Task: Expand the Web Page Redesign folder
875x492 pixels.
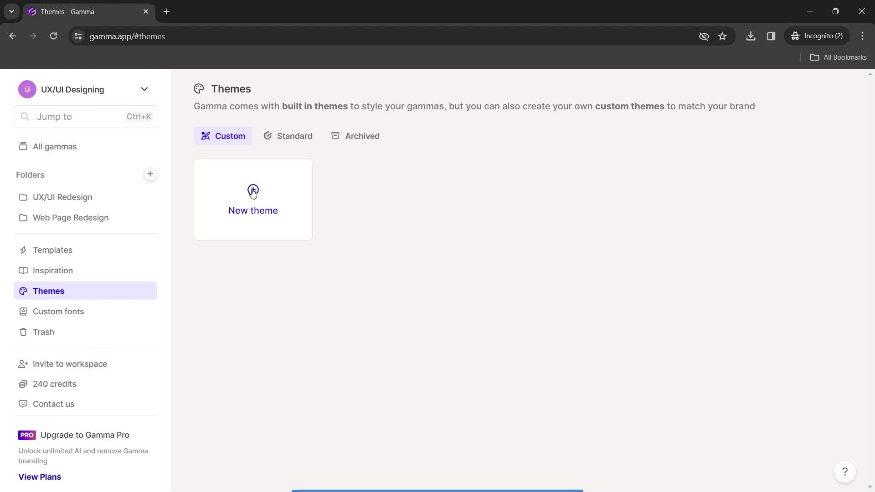Action: 71,217
